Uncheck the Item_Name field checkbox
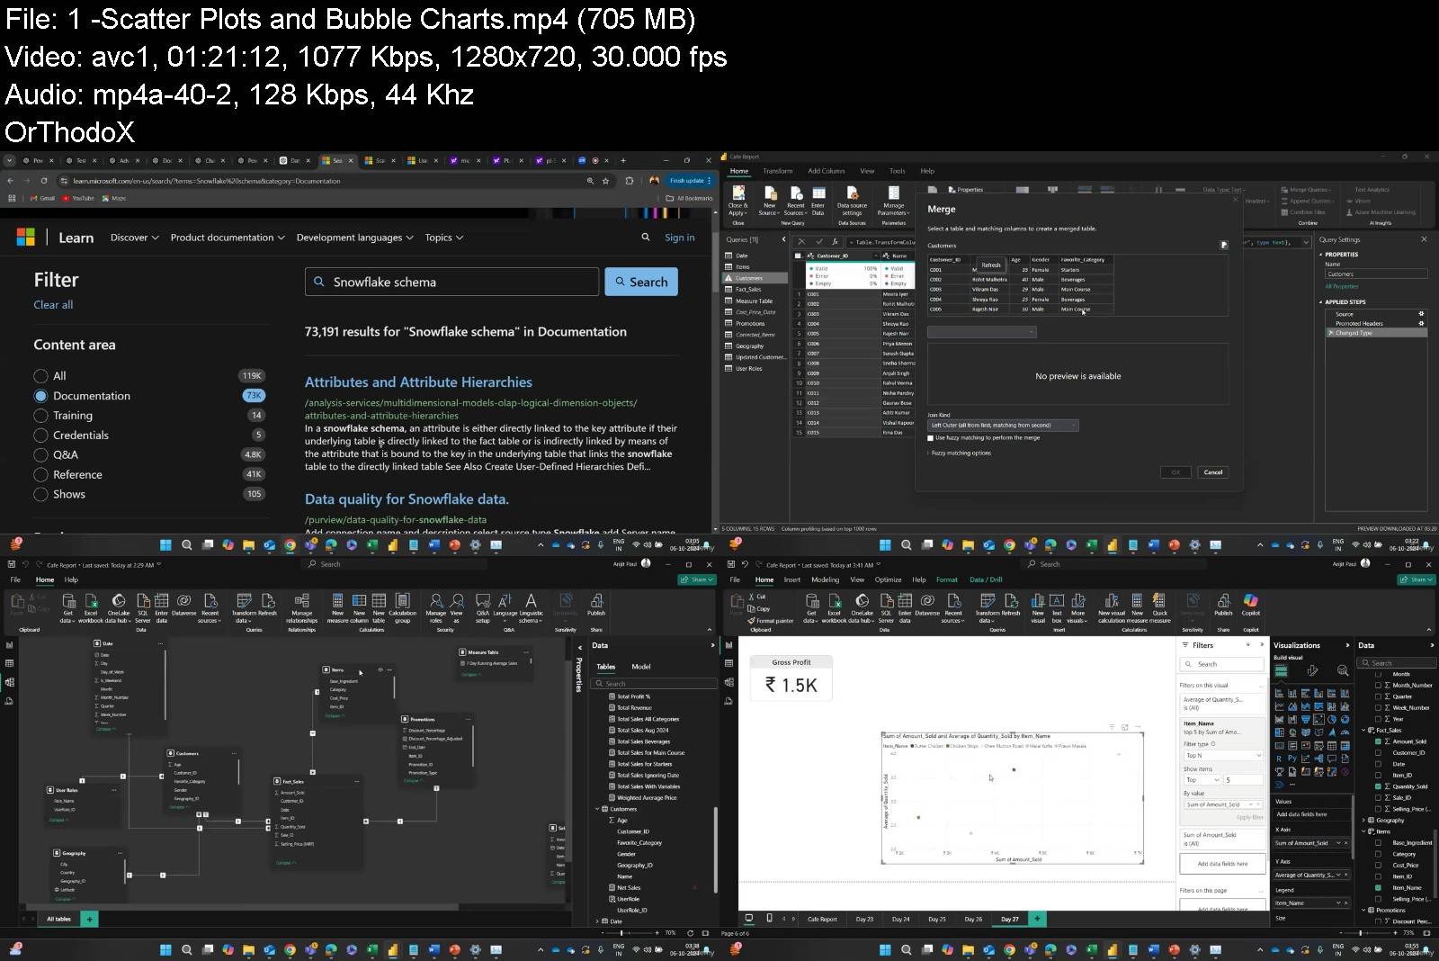 (x=1378, y=888)
